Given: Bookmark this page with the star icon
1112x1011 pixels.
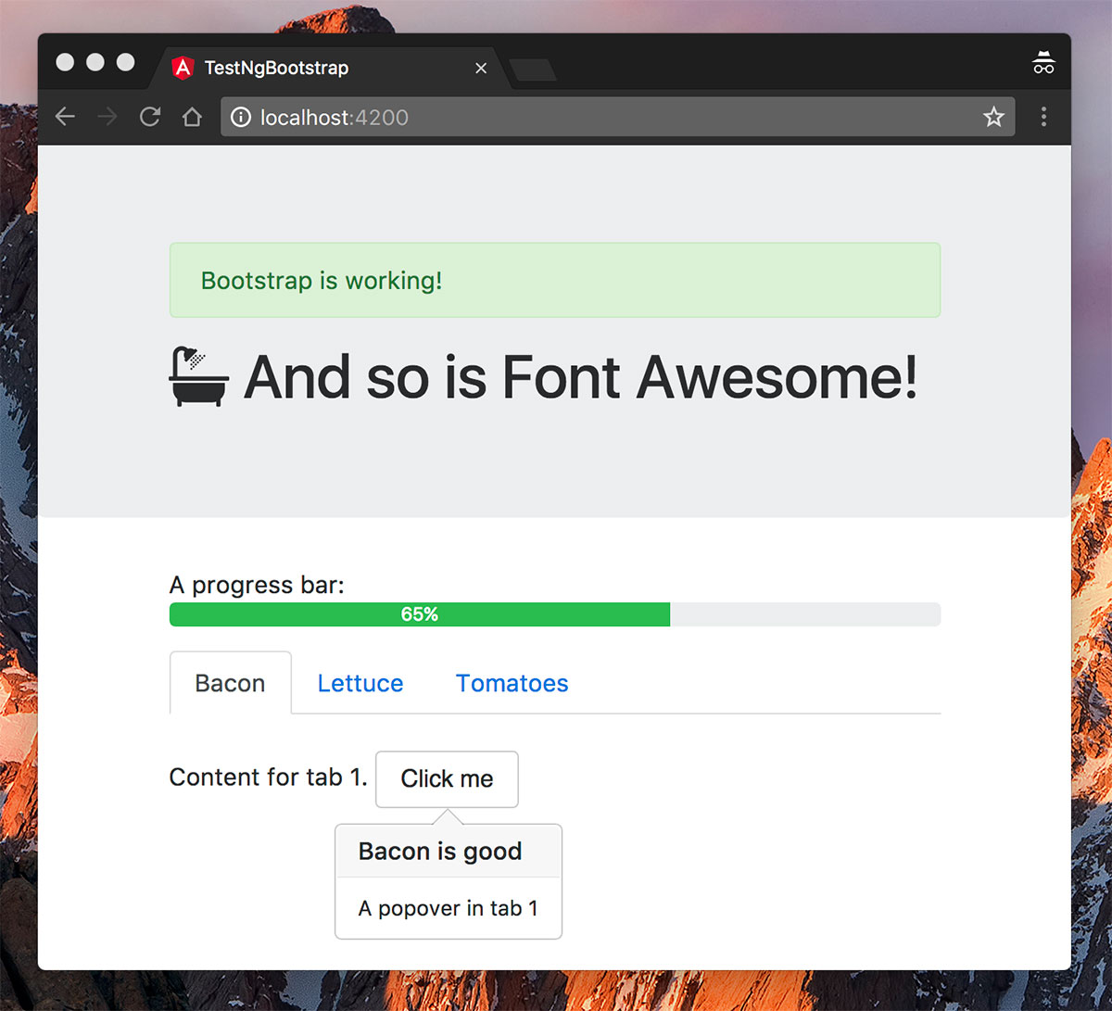Looking at the screenshot, I should (993, 117).
